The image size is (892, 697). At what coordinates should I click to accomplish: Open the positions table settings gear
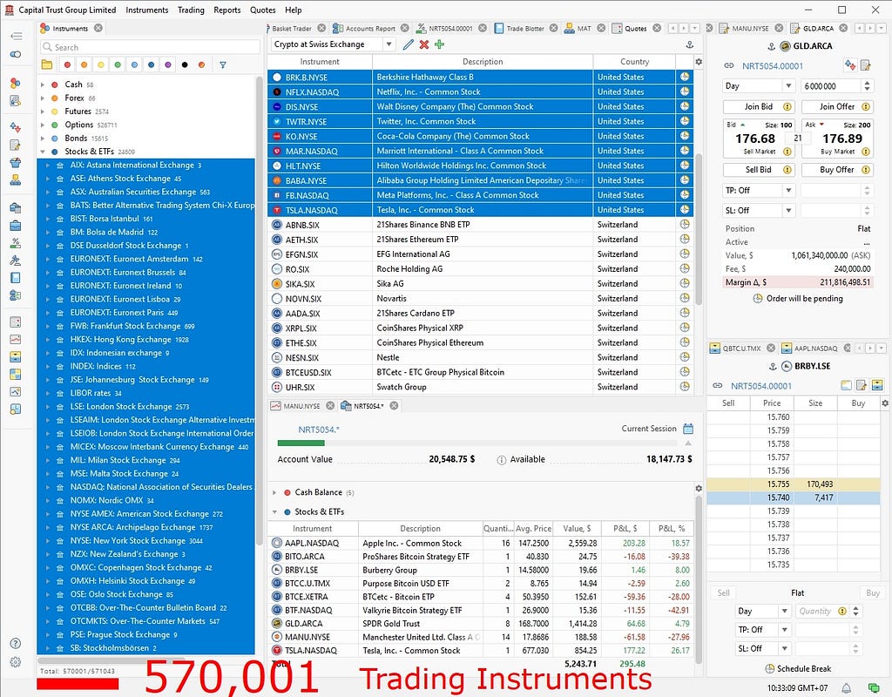(x=699, y=488)
